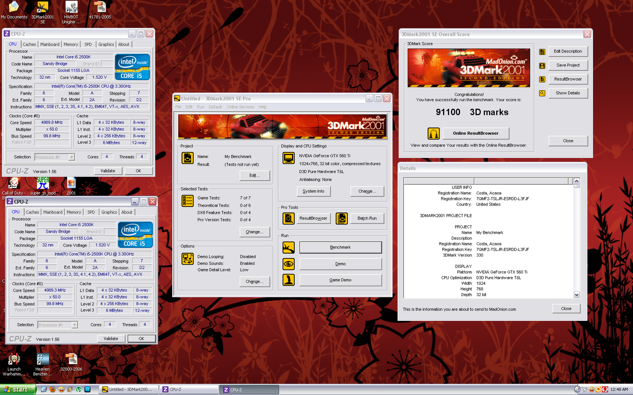Open the My Documents desktop icon
This screenshot has height=395, width=633.
(14, 10)
